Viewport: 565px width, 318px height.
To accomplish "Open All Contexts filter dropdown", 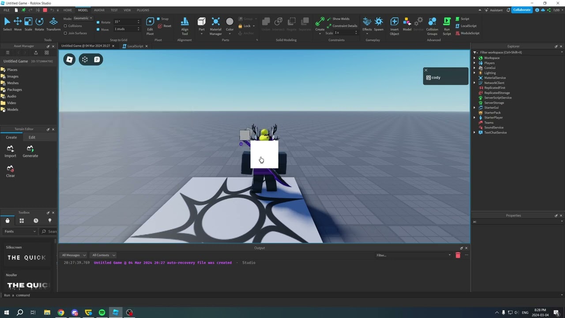I will point(103,255).
